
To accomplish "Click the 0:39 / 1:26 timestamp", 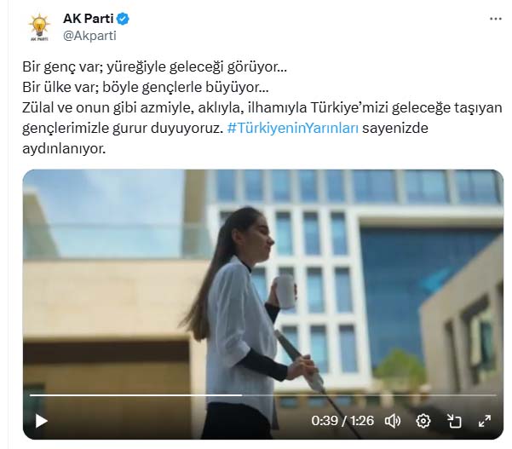I will (x=342, y=421).
